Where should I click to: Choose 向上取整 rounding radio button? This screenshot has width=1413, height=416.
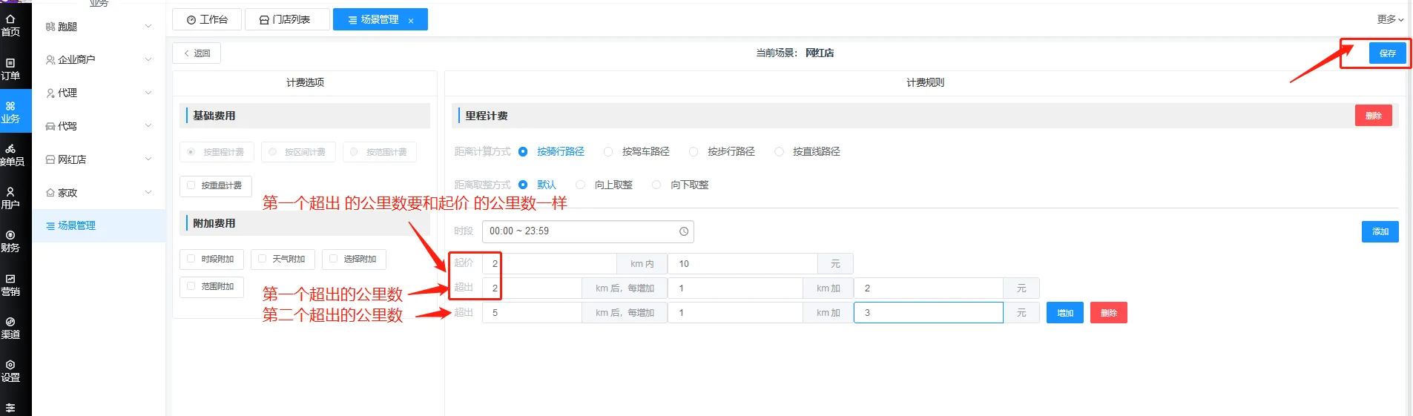click(581, 185)
